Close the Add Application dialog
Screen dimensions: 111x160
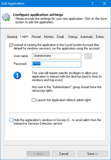105,4
